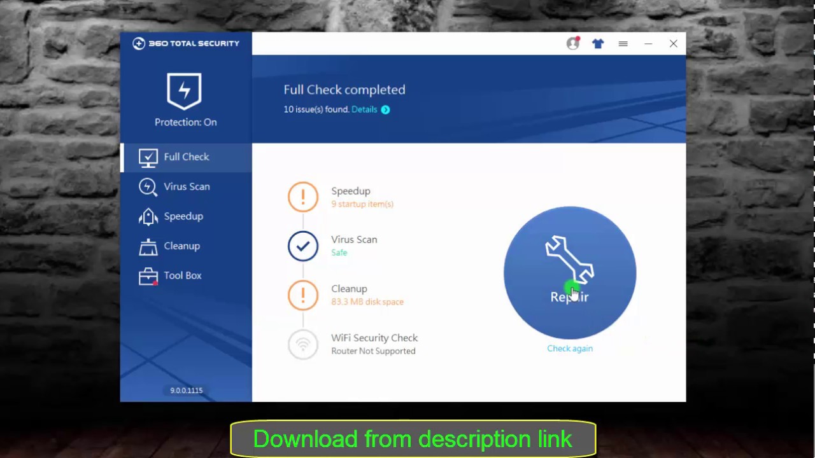Close the 360 Total Security window
Viewport: 815px width, 458px height.
tap(673, 43)
